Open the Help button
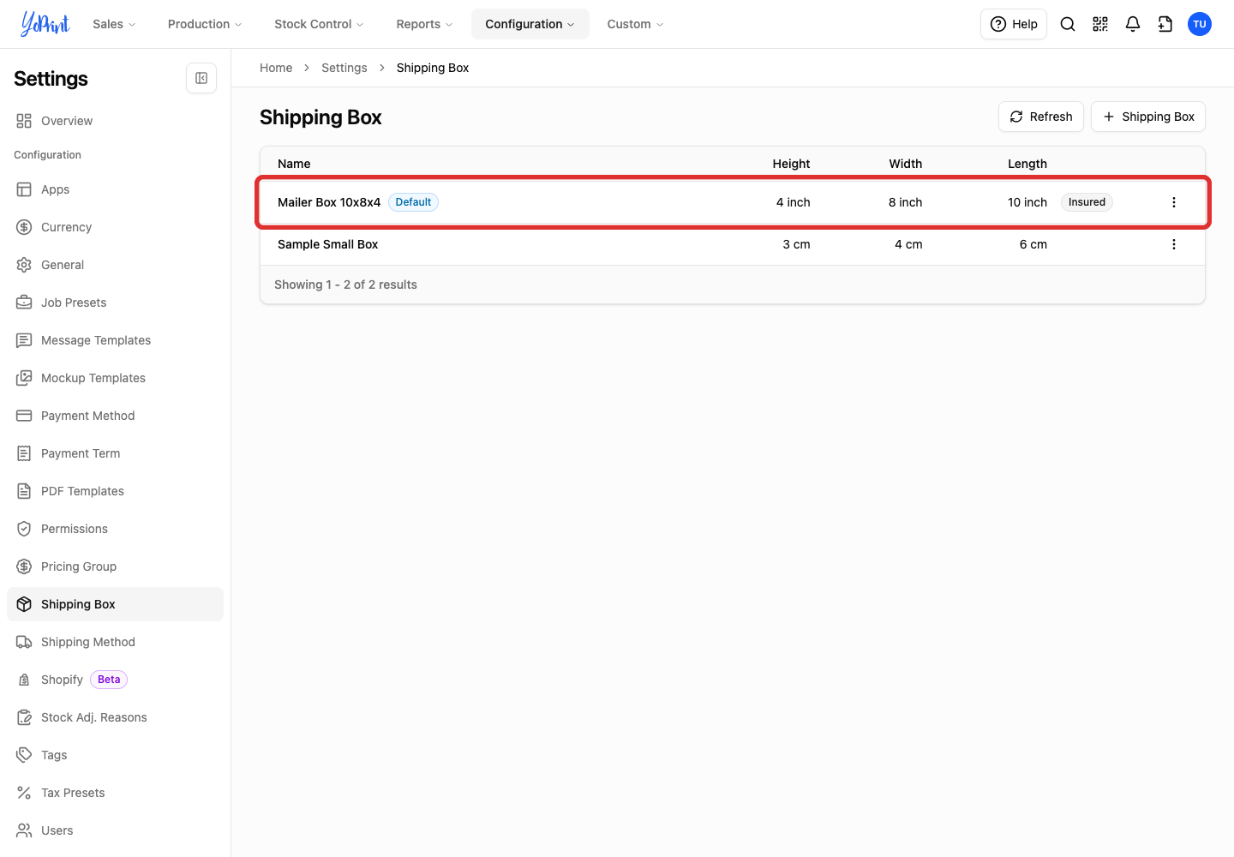1234x857 pixels. click(1014, 24)
